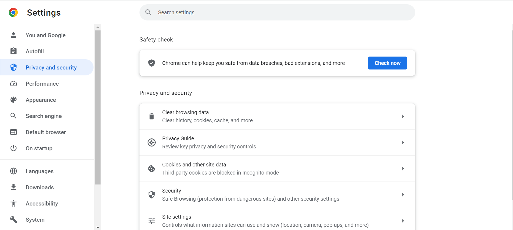This screenshot has width=513, height=230.
Task: Open the You and Google section
Action: [x=45, y=35]
